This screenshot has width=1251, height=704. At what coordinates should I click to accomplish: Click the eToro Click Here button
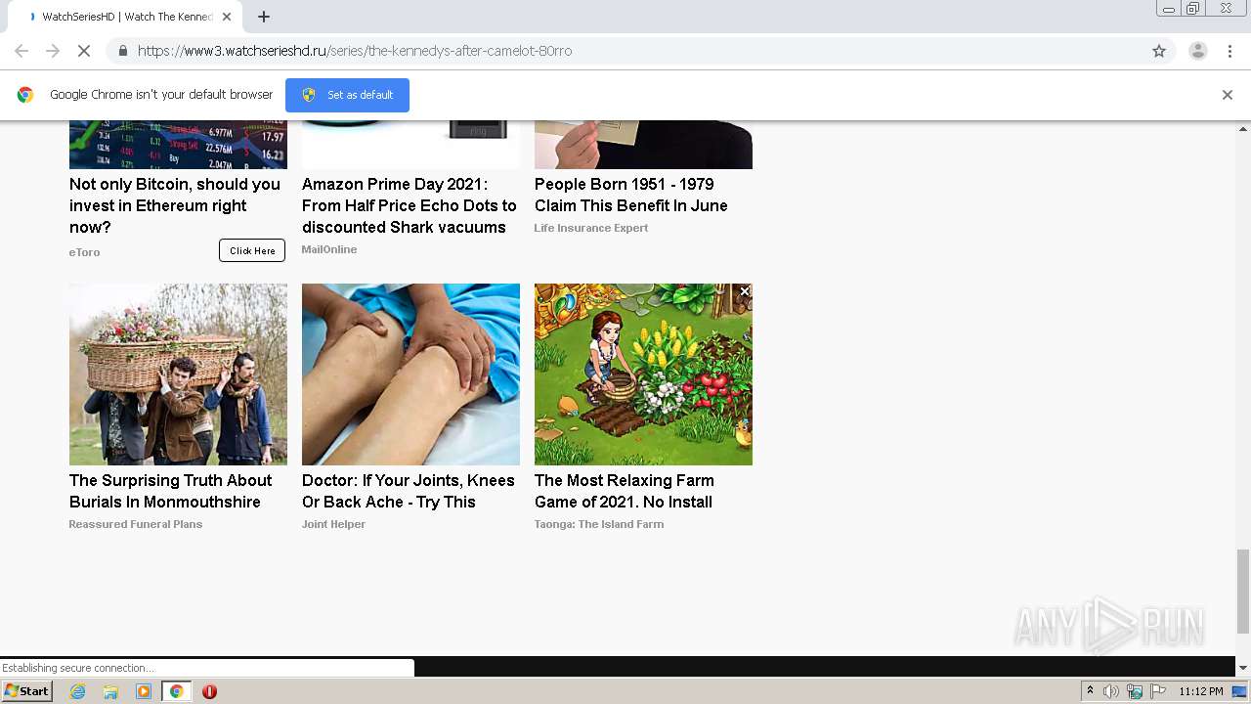click(x=252, y=250)
